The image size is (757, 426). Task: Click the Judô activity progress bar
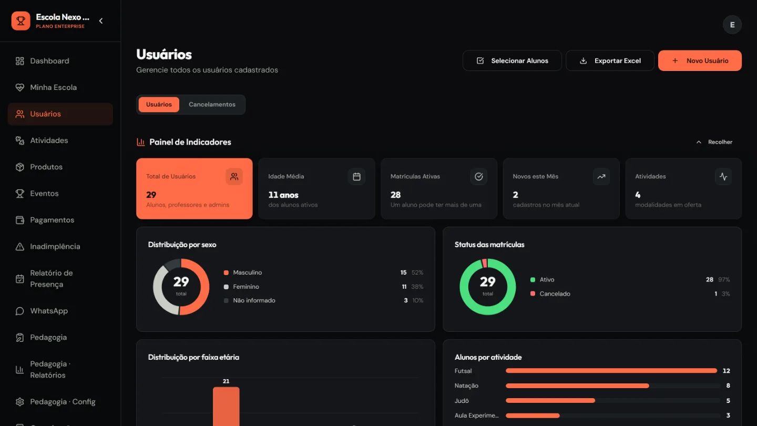(x=613, y=401)
